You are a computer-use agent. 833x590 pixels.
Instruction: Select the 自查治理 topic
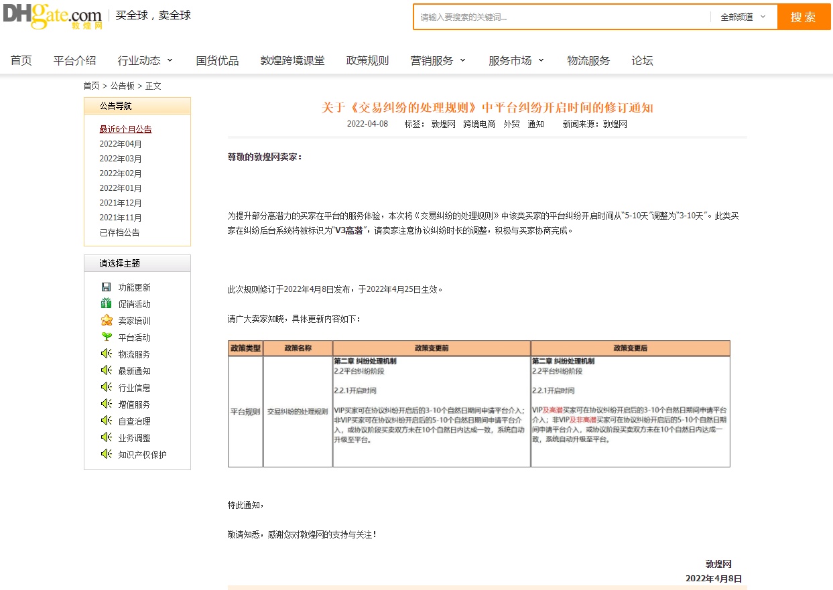pyautogui.click(x=135, y=421)
